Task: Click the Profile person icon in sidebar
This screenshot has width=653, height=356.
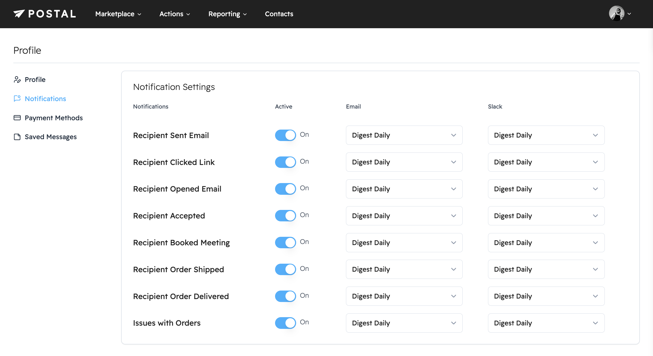Action: click(17, 80)
